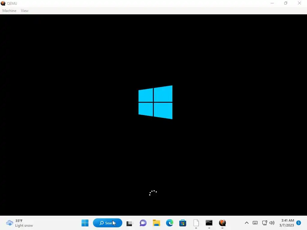
Task: Open the volume control tray icon
Action: [272, 223]
